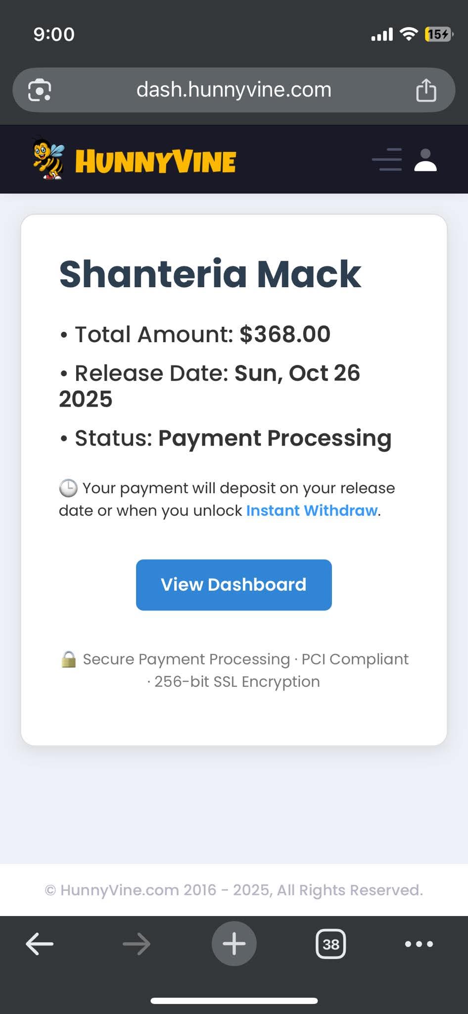Click the Shanteria Mack name heading

pos(210,274)
